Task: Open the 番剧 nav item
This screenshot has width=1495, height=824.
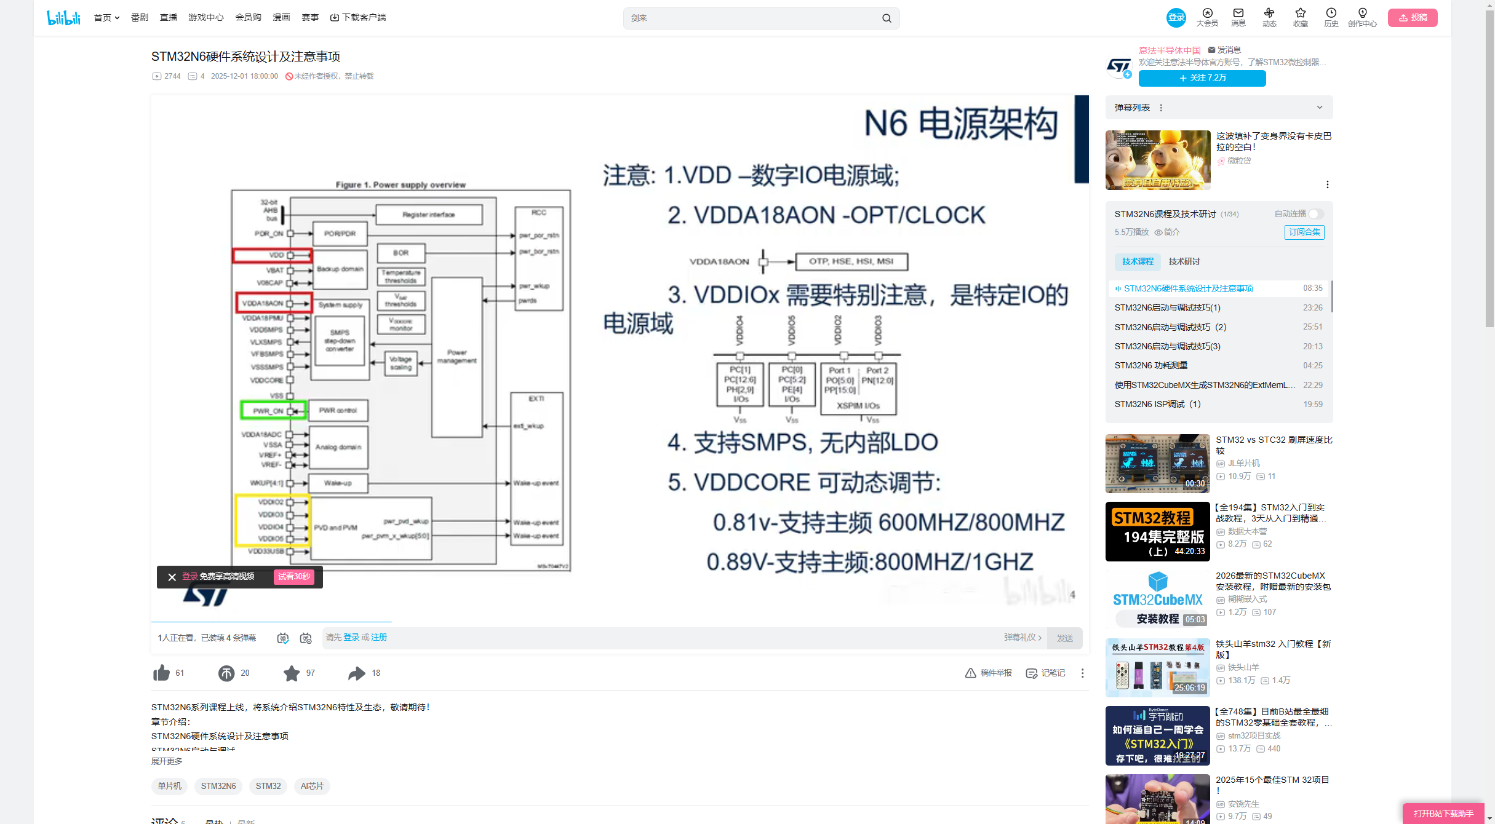Action: [x=140, y=18]
